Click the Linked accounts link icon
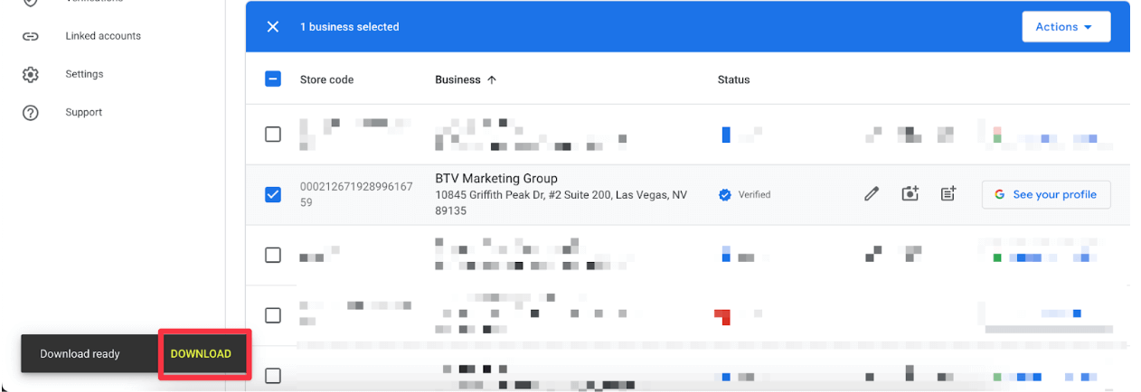Screen dimensions: 1141x392 pyautogui.click(x=31, y=36)
